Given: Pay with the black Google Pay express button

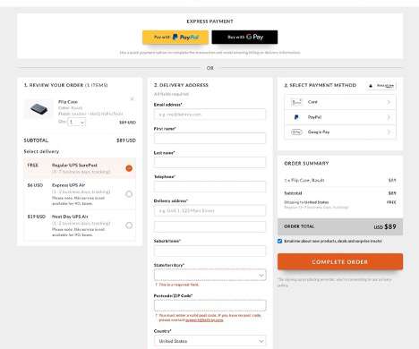Looking at the screenshot, I should tap(244, 38).
